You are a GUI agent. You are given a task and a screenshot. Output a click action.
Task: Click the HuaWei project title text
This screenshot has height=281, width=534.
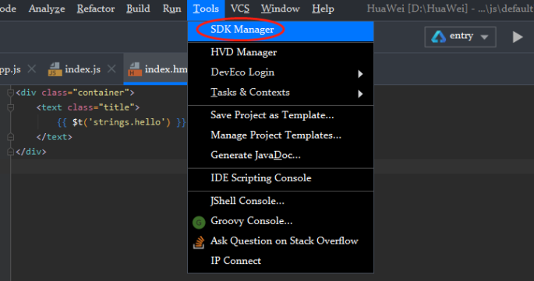[x=450, y=9]
